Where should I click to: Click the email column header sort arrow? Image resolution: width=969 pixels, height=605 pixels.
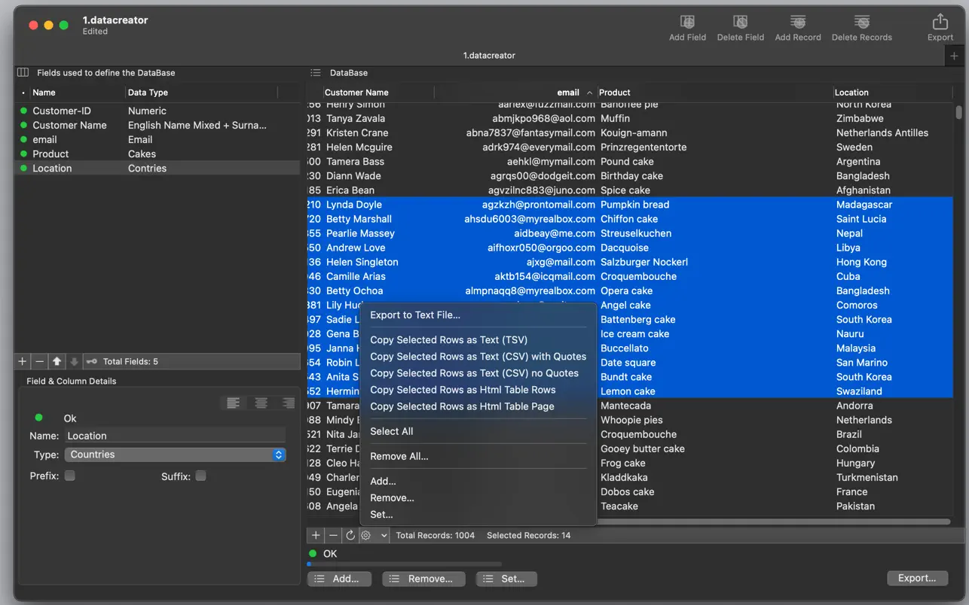coord(589,93)
